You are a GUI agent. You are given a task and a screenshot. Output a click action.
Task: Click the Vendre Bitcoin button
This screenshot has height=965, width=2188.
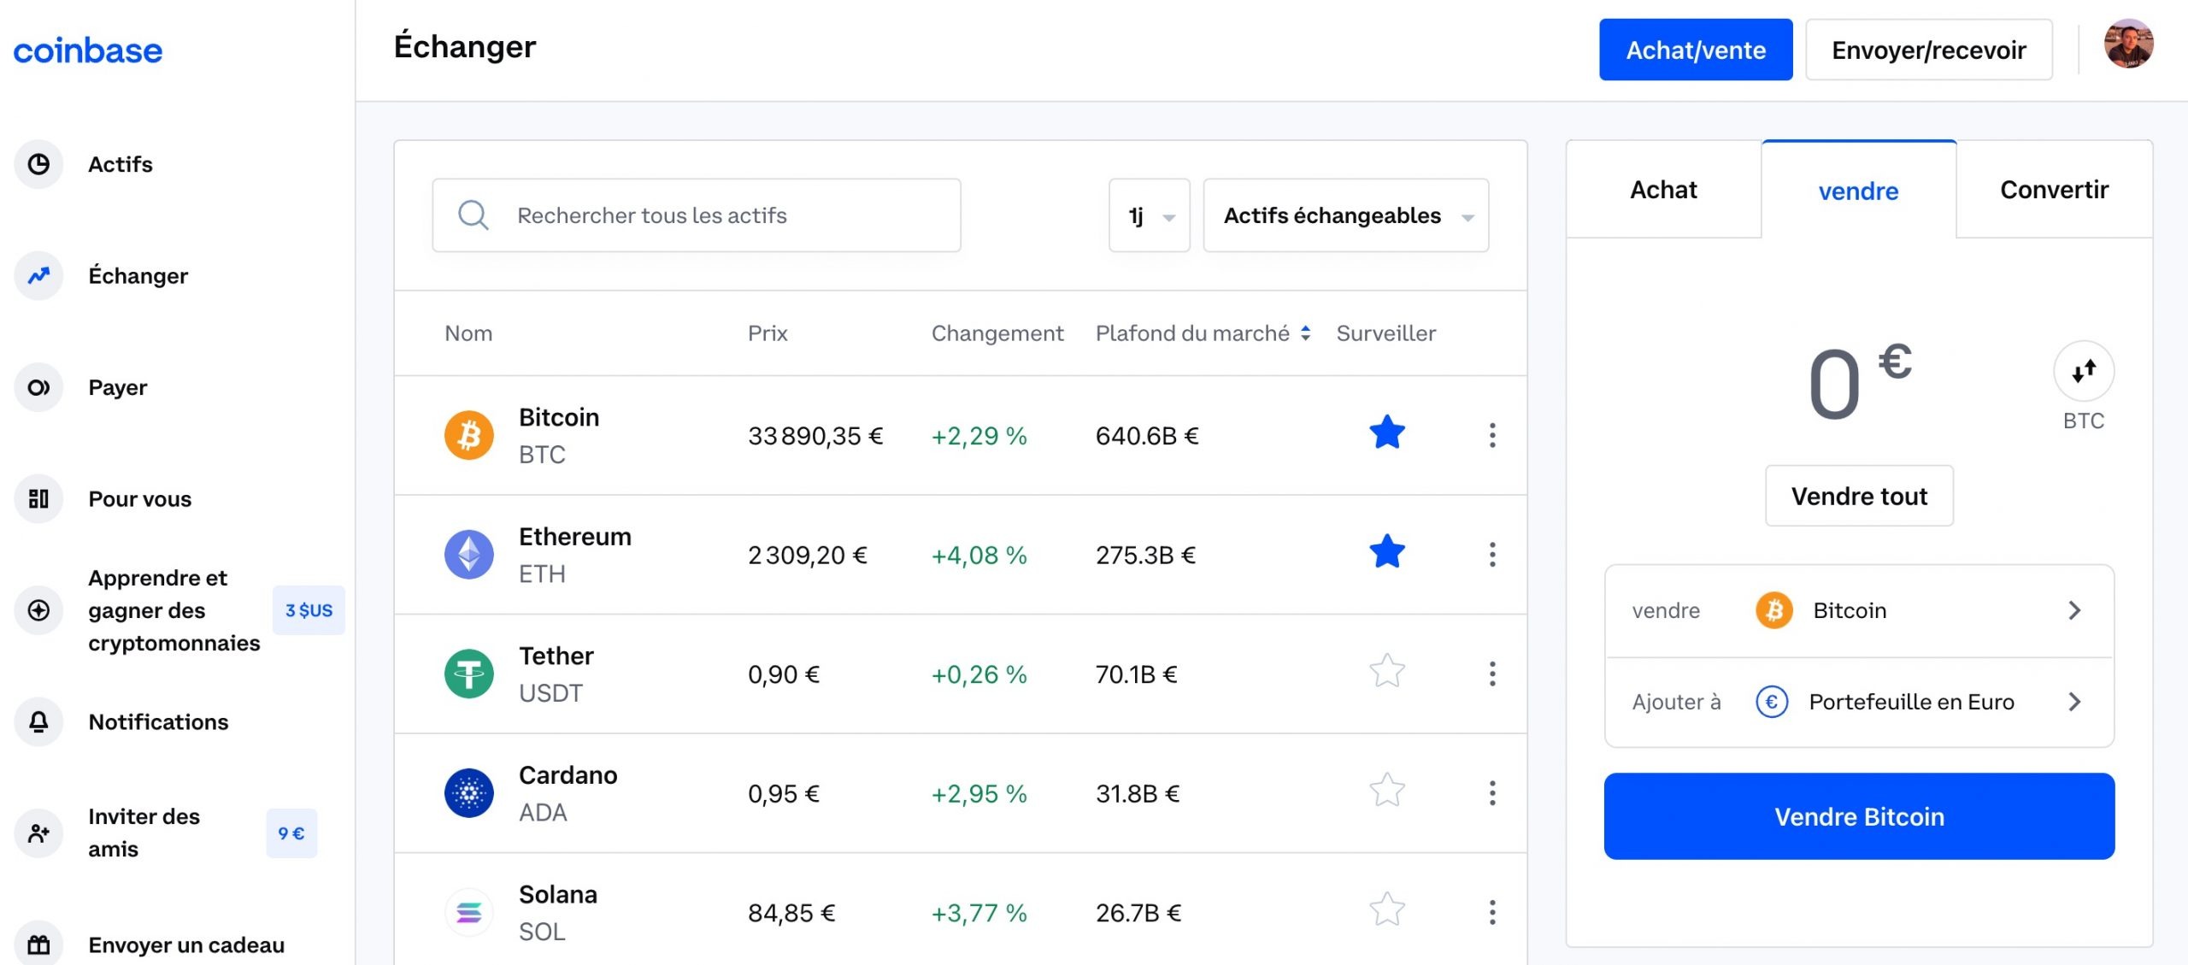(x=1859, y=816)
